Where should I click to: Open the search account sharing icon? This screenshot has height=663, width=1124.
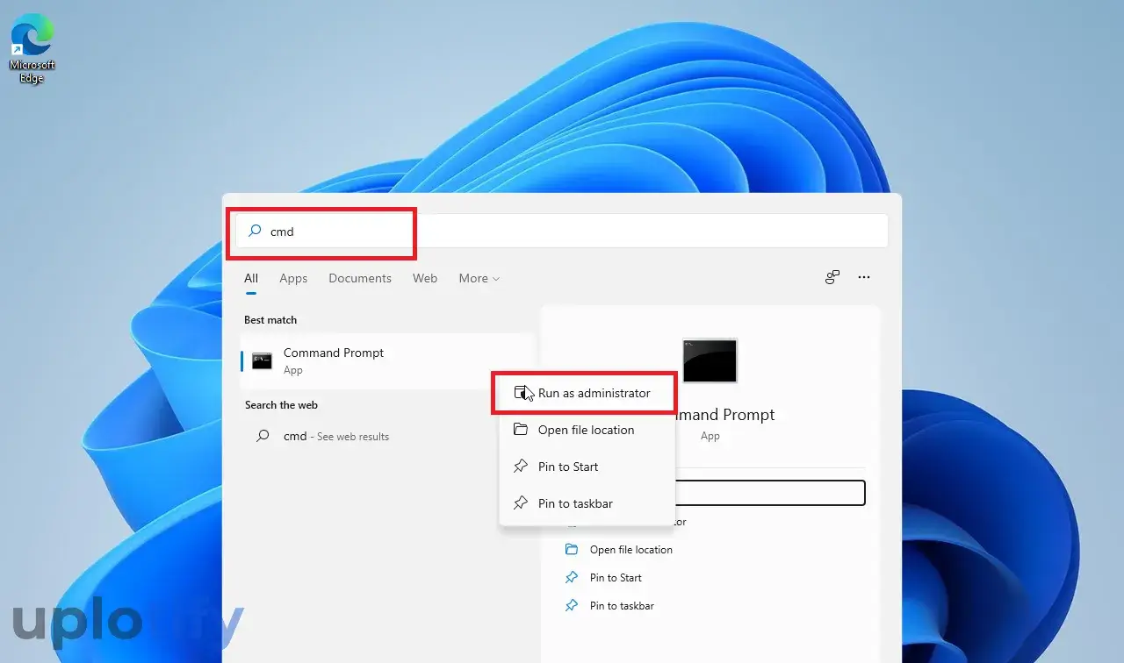832,277
